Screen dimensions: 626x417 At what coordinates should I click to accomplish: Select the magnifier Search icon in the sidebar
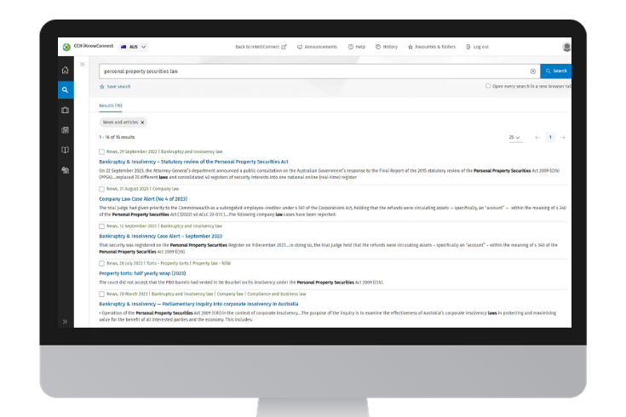coord(66,89)
